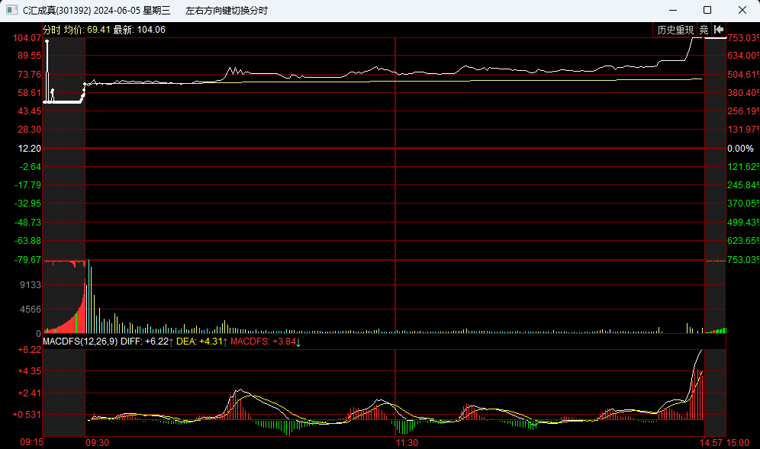Click the MACDFS(12,26,9) indicator name
Viewport: 760px width, 449px height.
click(79, 342)
